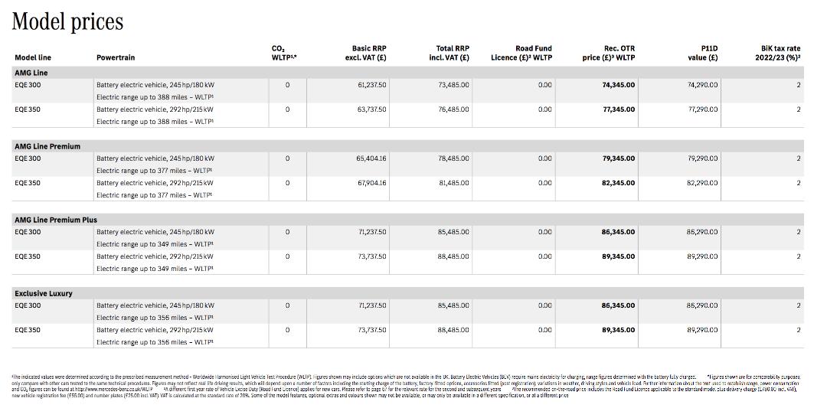Click the 81,485.00 Total RRP value
This screenshot has width=814, height=408.
pos(453,183)
